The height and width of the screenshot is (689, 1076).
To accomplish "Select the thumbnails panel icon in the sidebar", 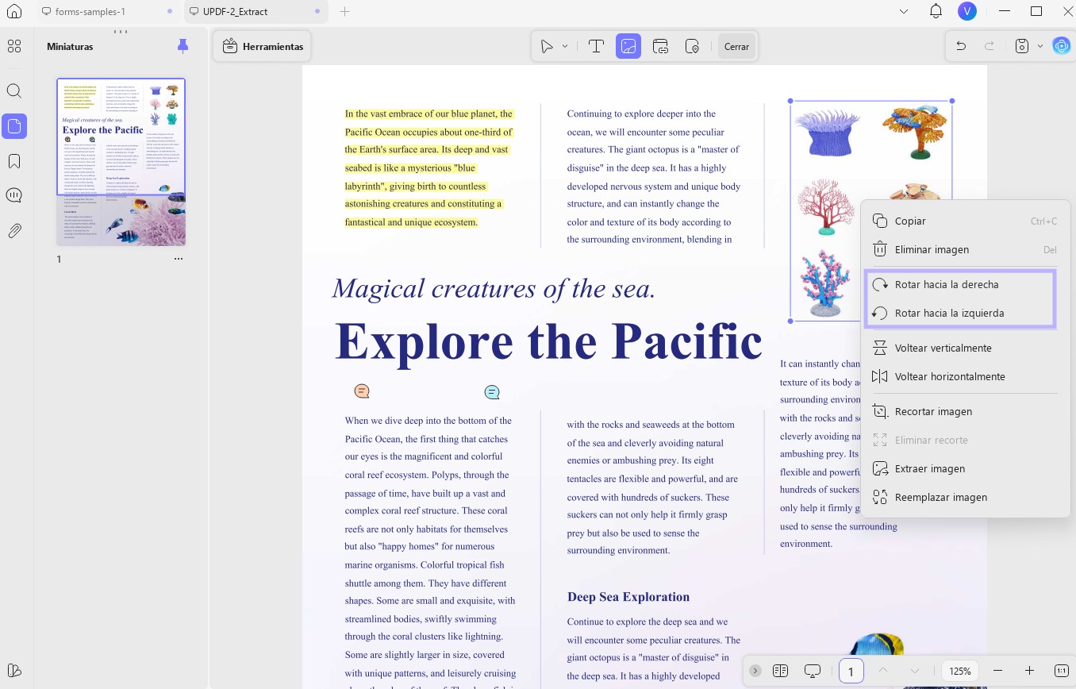I will click(x=14, y=125).
